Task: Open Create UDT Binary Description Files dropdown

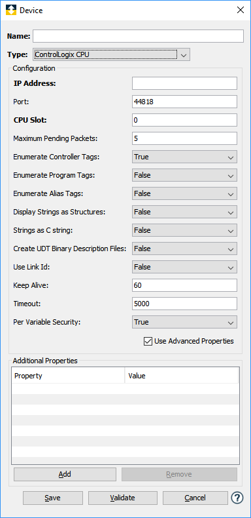Action: [x=184, y=249]
